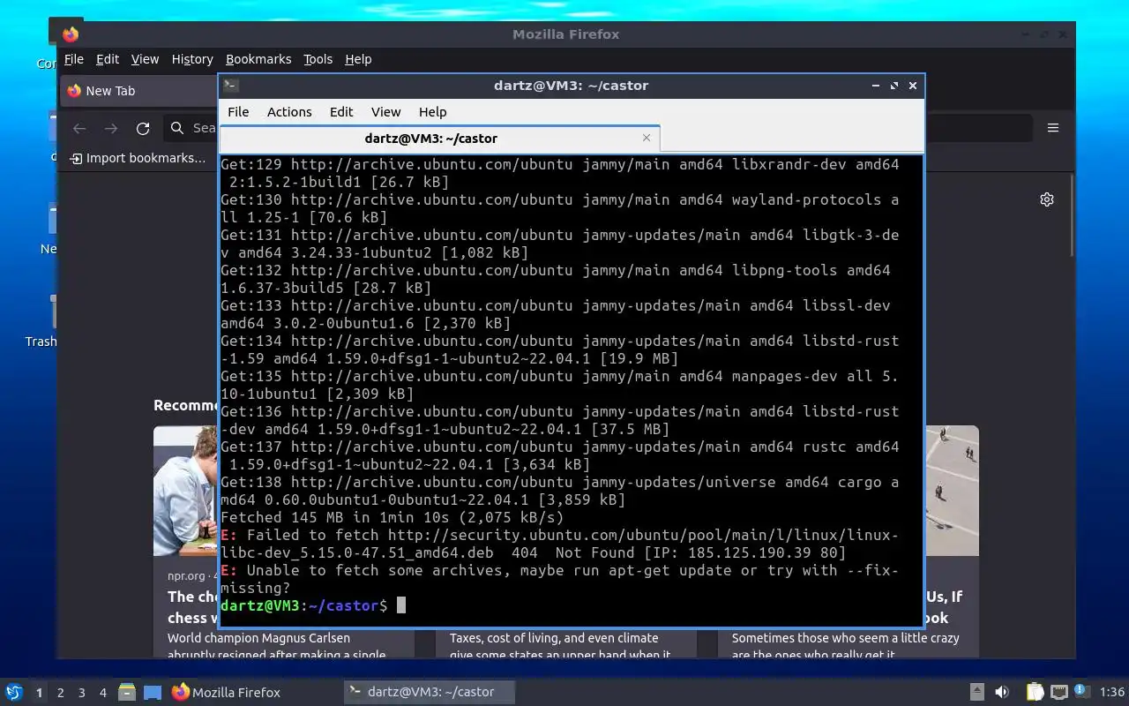Click the Firefox page vertical scrollbar

1072,215
